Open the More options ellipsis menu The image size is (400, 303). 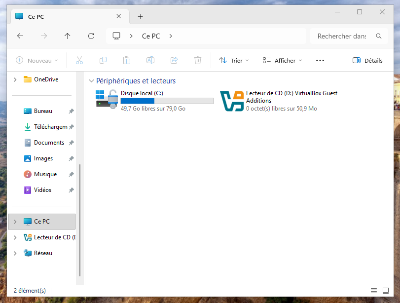[x=320, y=61]
